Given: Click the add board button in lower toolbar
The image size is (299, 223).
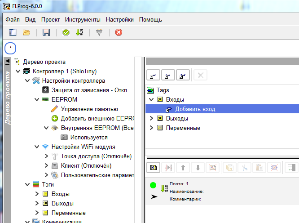Looking at the screenshot, I should point(153,168).
